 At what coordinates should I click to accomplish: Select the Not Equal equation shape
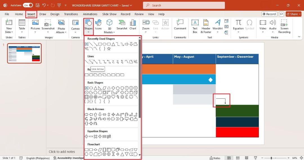[x=109, y=137]
